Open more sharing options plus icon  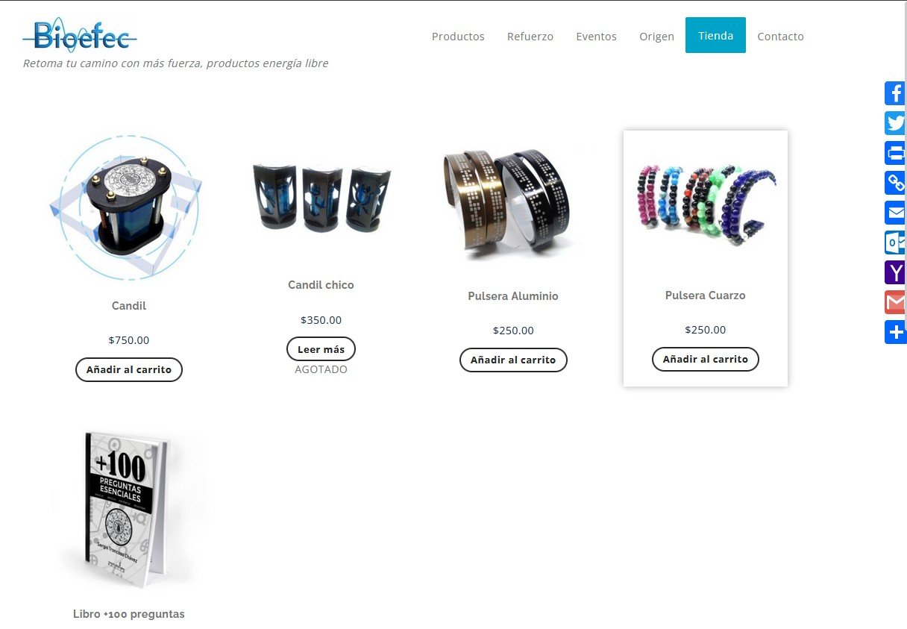(x=896, y=332)
